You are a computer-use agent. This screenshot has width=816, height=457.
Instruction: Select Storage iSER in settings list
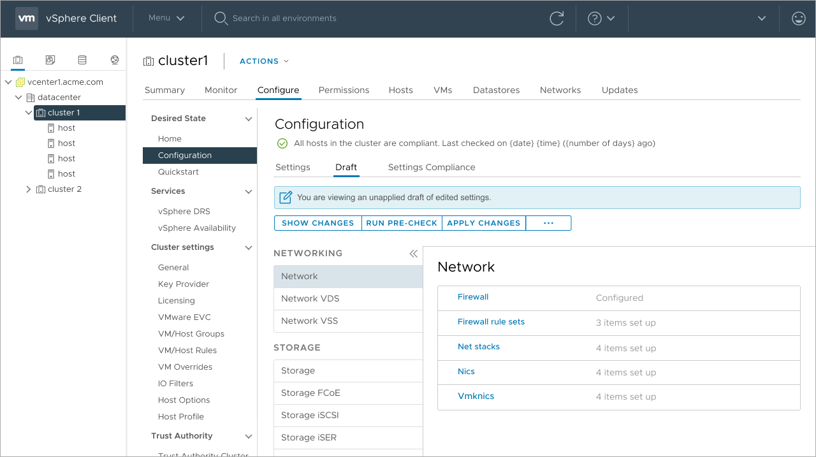(x=348, y=438)
